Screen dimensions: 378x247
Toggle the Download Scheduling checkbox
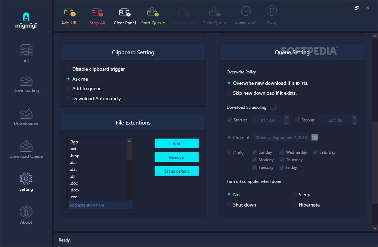pos(273,107)
